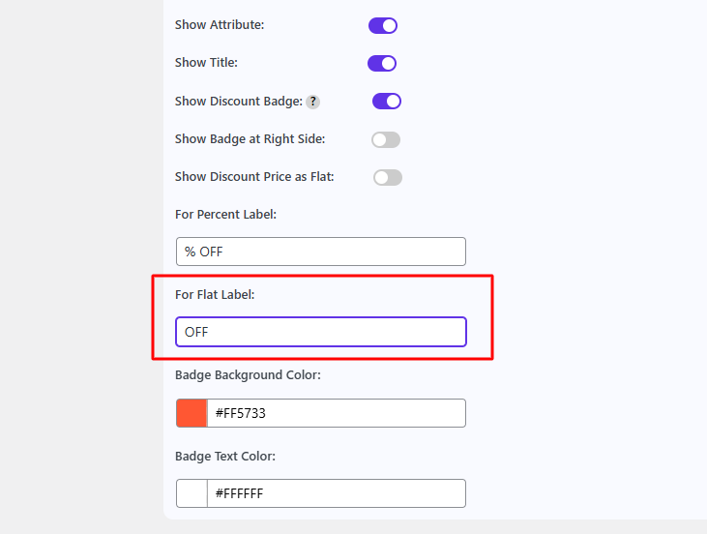The image size is (707, 534).
Task: Click the Show Badge at Right Side label
Action: (x=250, y=139)
